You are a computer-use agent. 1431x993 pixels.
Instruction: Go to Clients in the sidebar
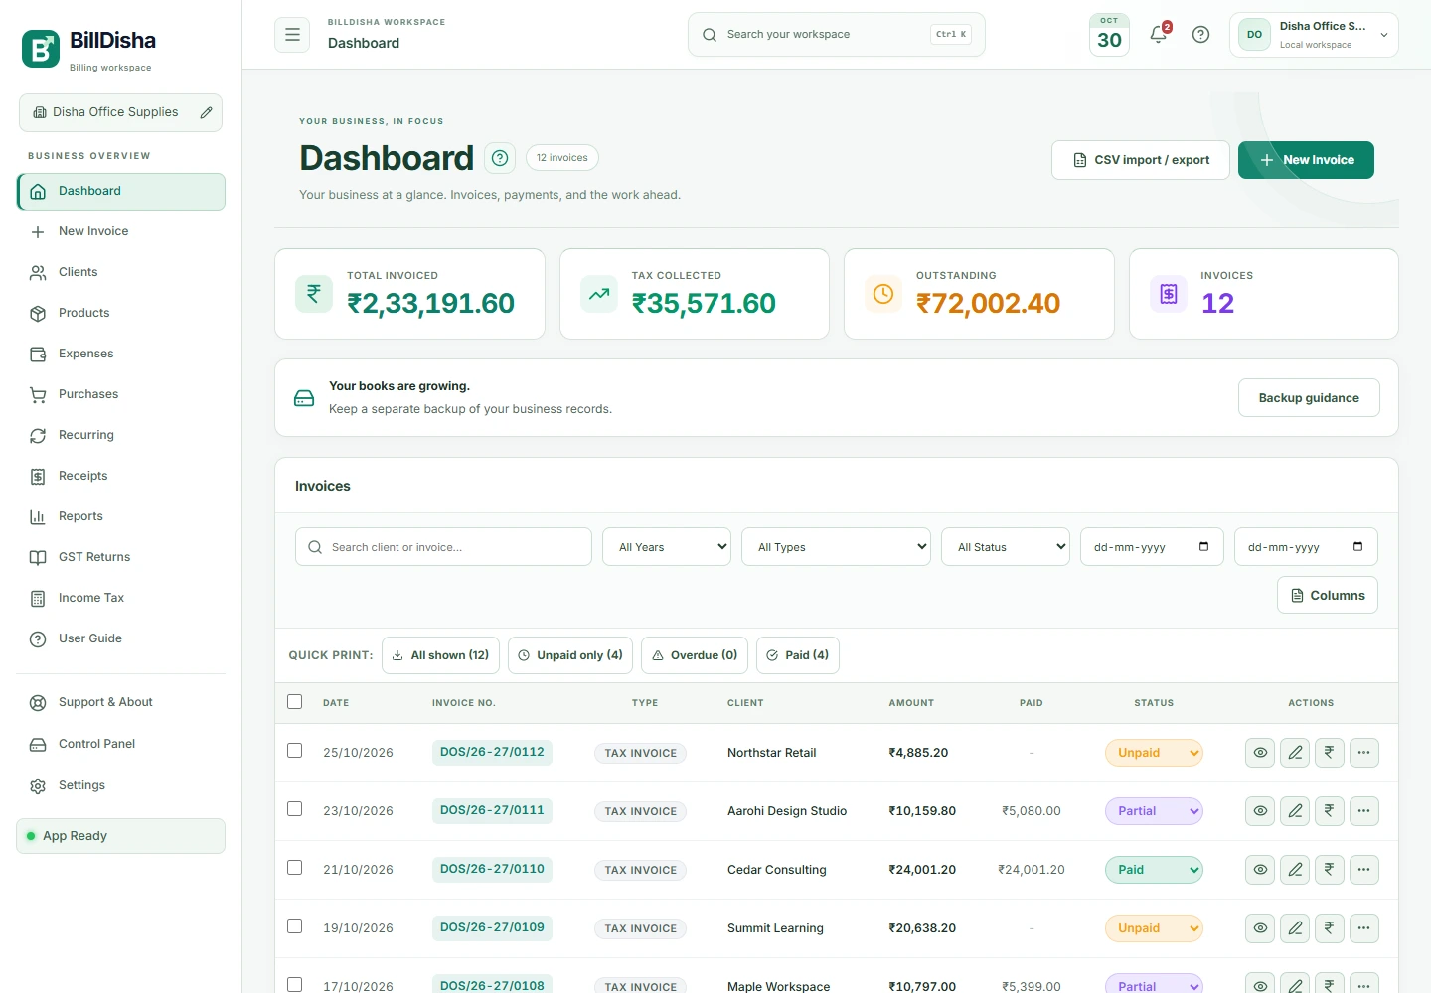pos(120,272)
